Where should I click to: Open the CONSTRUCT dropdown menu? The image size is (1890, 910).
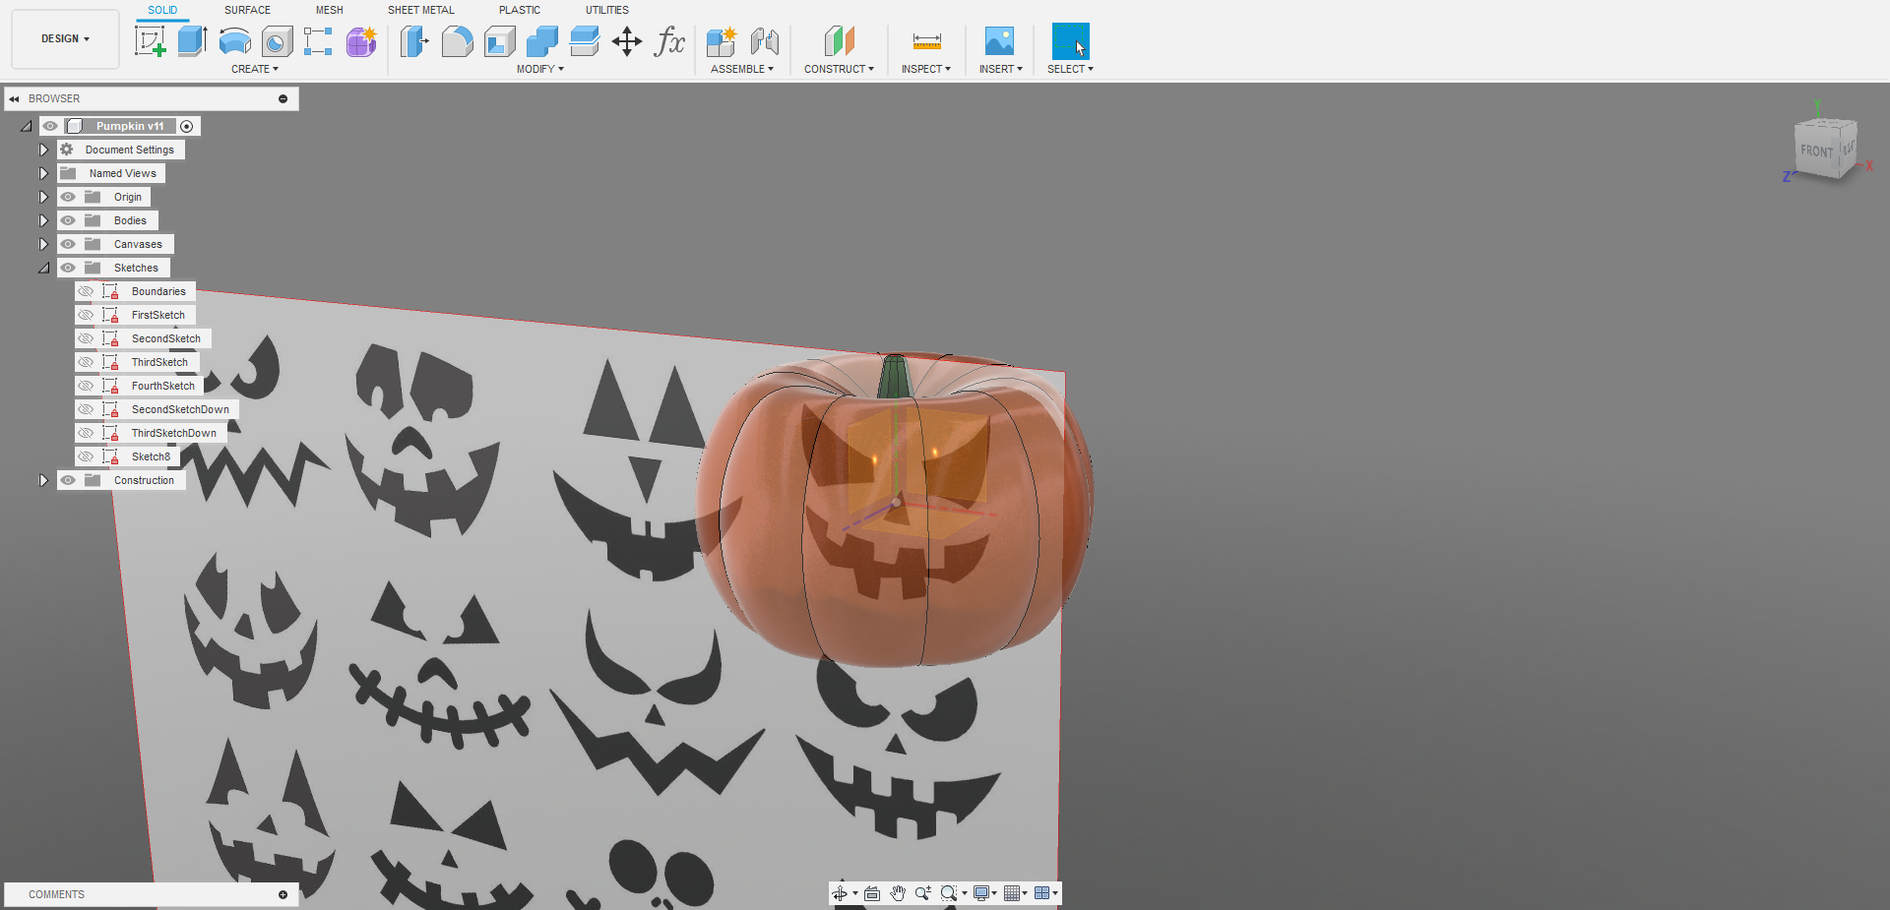pyautogui.click(x=839, y=69)
